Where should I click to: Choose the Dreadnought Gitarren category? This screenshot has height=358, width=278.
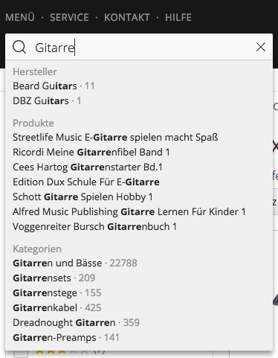point(77,322)
